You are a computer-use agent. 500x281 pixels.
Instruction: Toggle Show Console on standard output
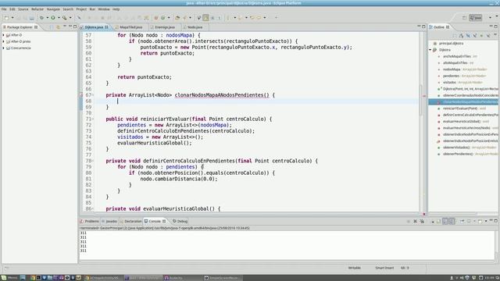445,221
